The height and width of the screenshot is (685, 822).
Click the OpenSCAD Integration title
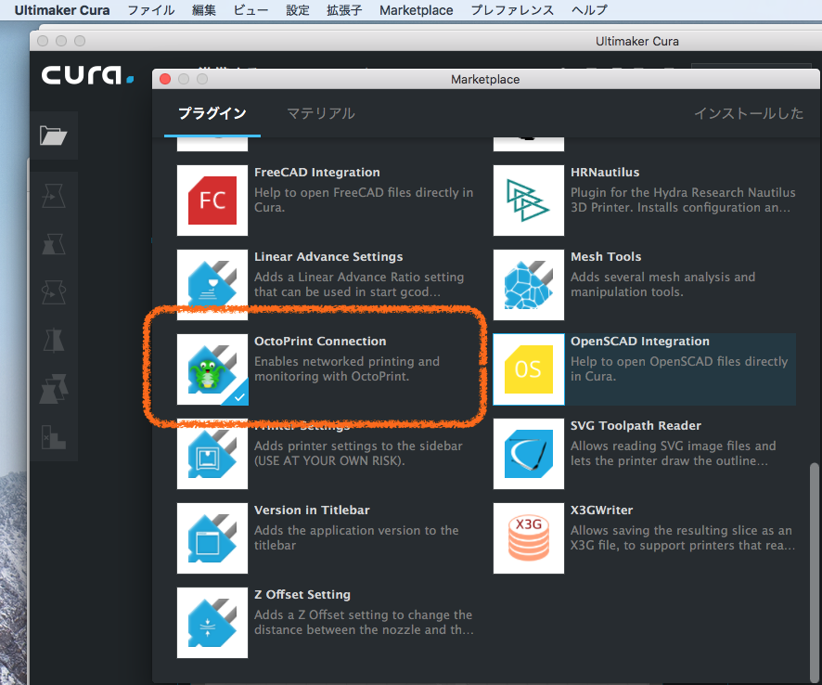[x=640, y=341]
